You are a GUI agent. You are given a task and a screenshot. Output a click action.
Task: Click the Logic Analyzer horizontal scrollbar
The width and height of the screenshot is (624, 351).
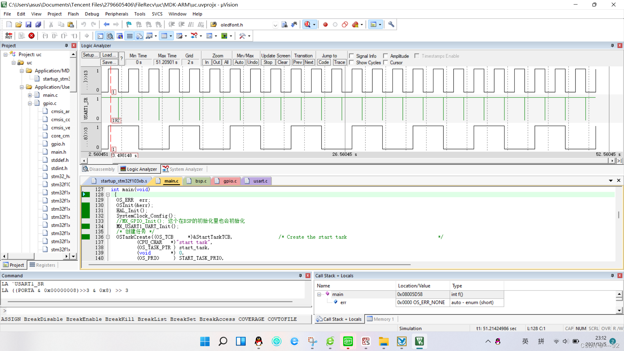349,161
